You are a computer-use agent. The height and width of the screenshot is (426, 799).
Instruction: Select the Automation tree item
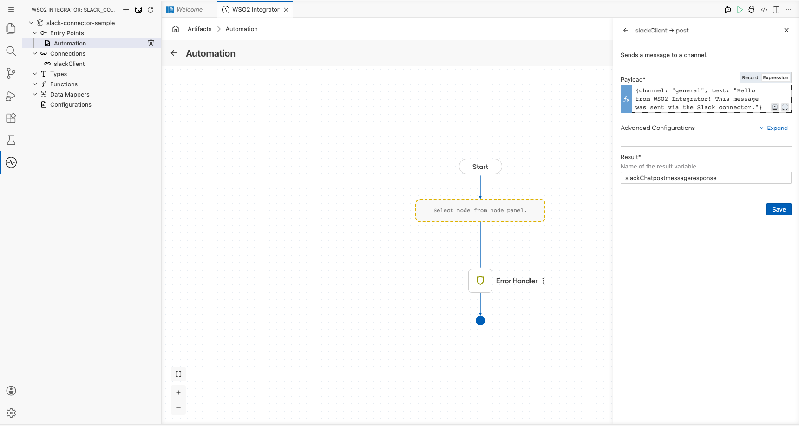[x=92, y=43]
